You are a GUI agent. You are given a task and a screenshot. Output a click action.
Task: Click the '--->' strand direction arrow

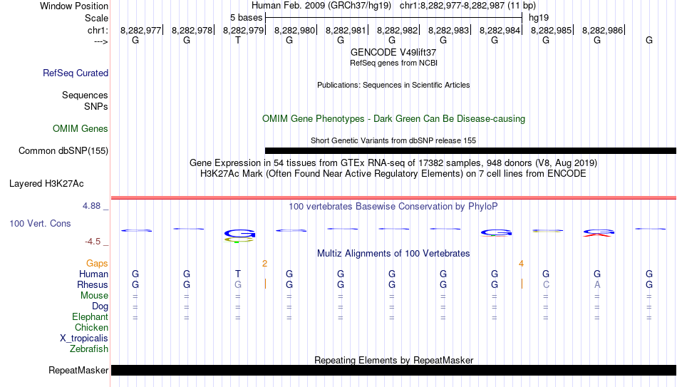pyautogui.click(x=100, y=42)
